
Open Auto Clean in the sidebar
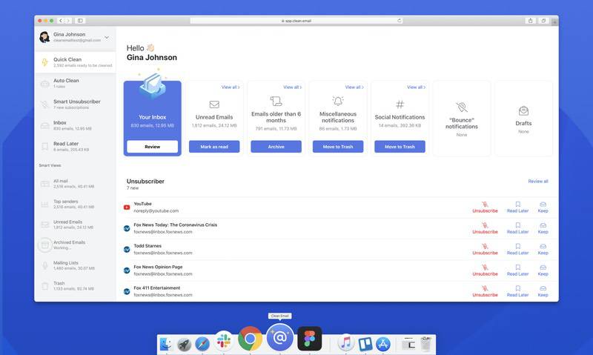pyautogui.click(x=76, y=83)
